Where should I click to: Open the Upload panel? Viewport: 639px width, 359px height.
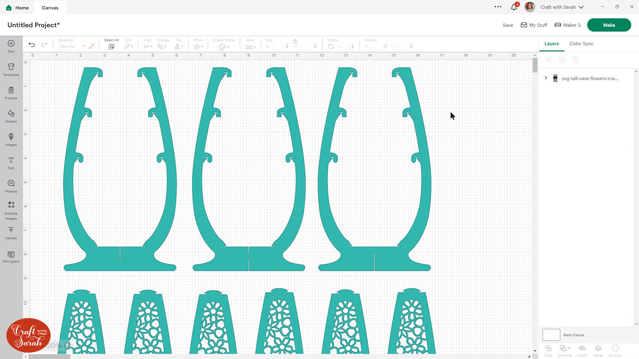[11, 233]
